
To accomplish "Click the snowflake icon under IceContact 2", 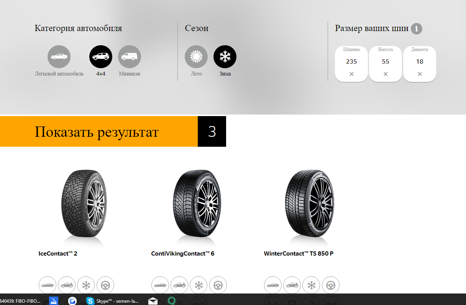I will (86, 285).
